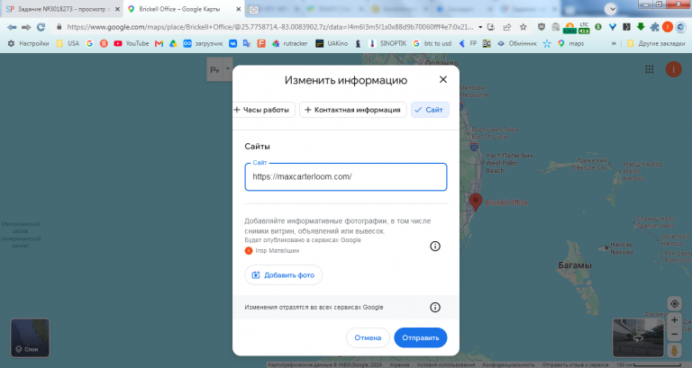Open the street view photo thumbnail

click(638, 337)
